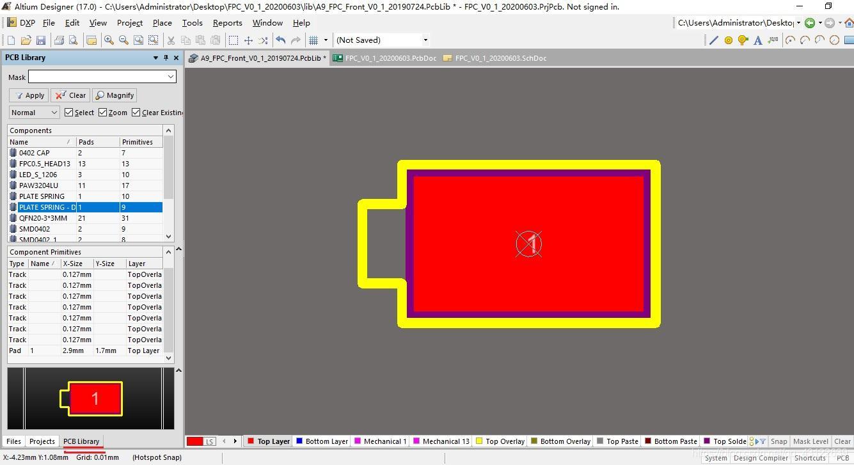The height and width of the screenshot is (465, 854).
Task: Open a file with the folder icon
Action: coord(26,40)
